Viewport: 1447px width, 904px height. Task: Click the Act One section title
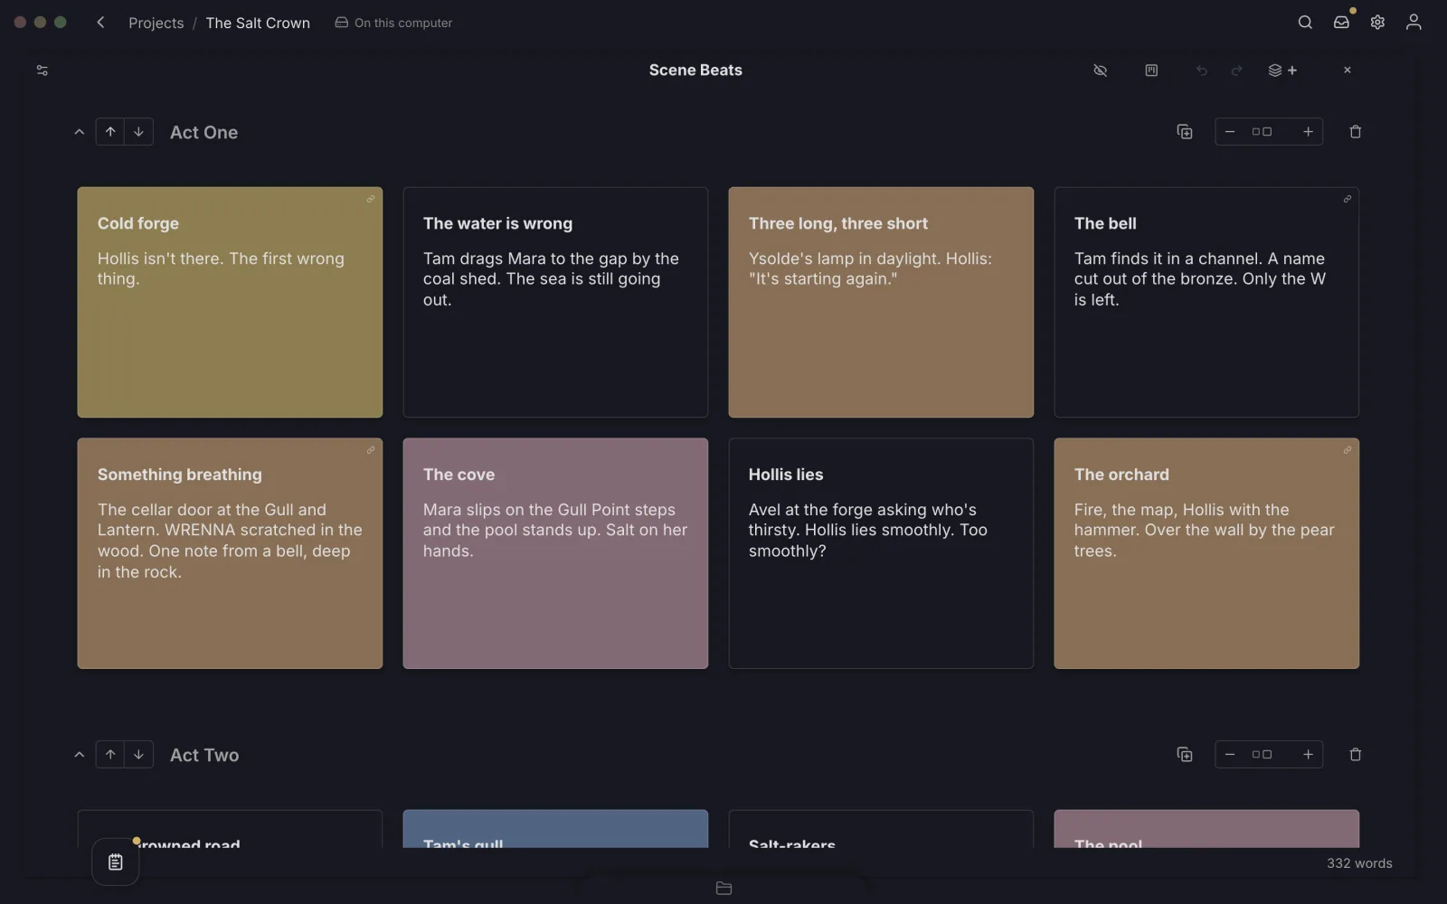coord(204,132)
